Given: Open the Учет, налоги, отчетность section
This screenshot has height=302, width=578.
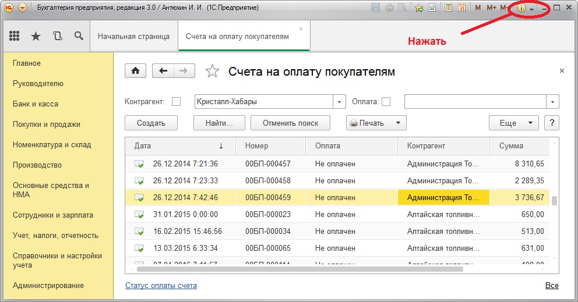Looking at the screenshot, I should 56,235.
